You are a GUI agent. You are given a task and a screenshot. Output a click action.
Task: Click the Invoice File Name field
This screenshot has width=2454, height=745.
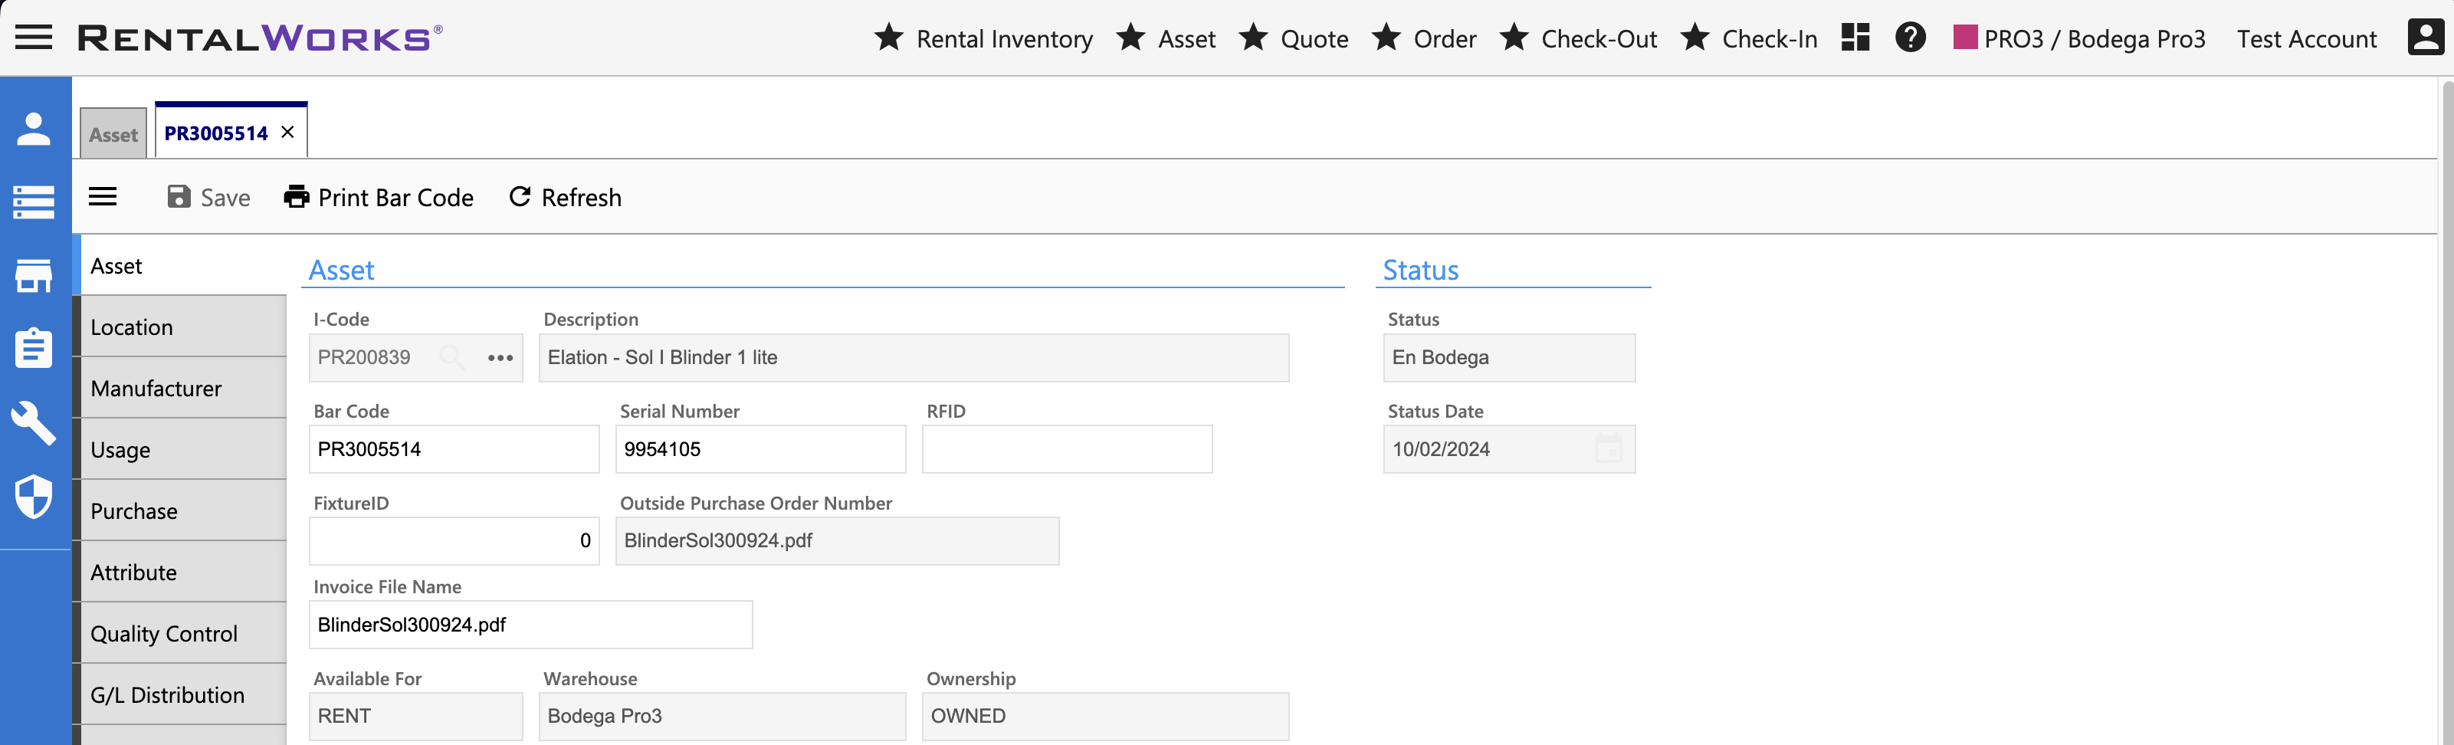530,625
